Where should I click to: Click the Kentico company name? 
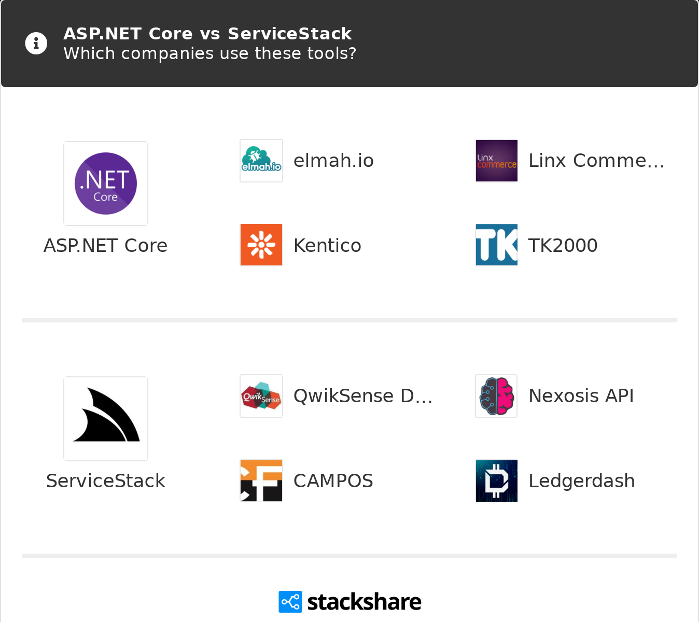coord(327,245)
